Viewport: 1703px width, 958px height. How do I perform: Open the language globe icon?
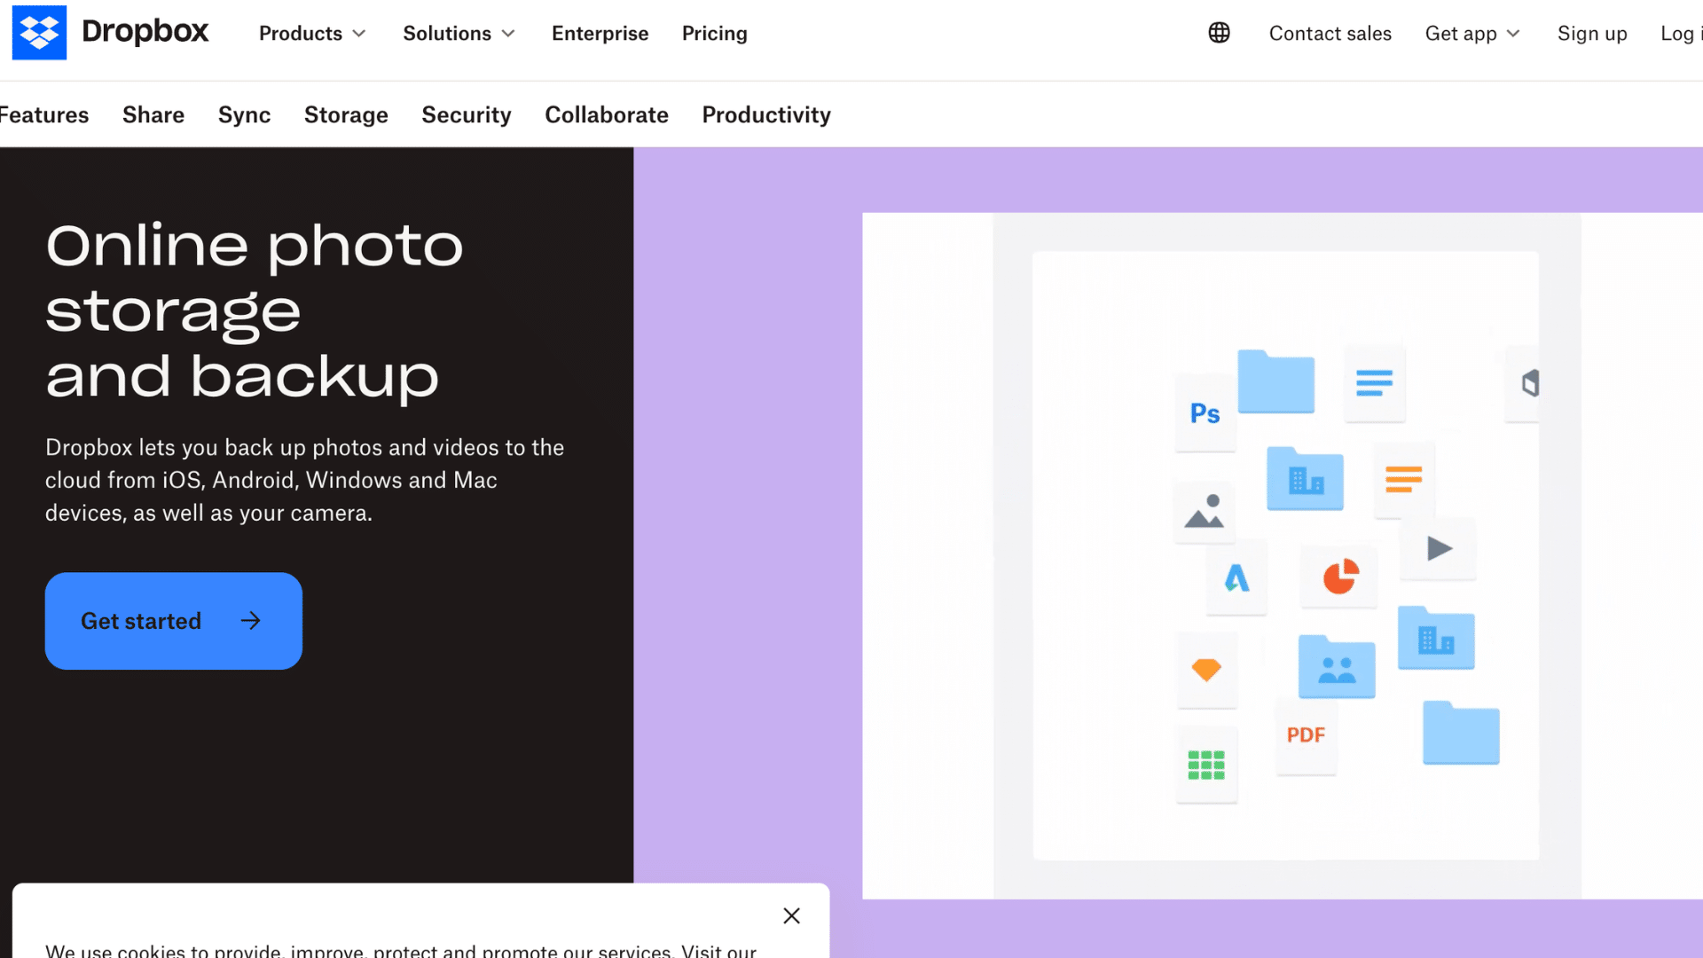click(x=1220, y=33)
